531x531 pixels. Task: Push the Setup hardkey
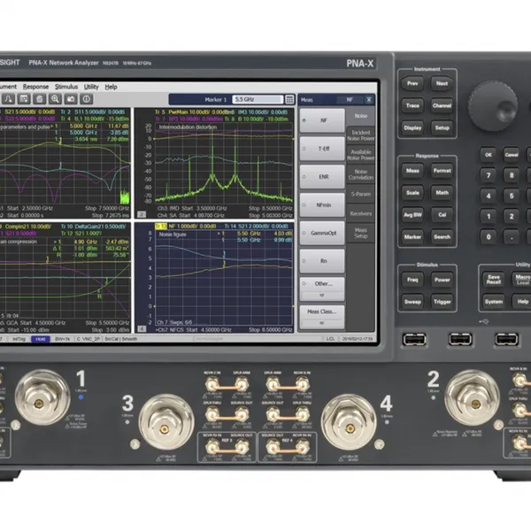442,128
